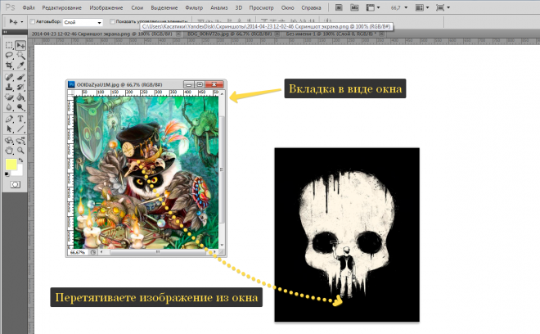
Task: Open the Редактирование menu
Action: [61, 7]
